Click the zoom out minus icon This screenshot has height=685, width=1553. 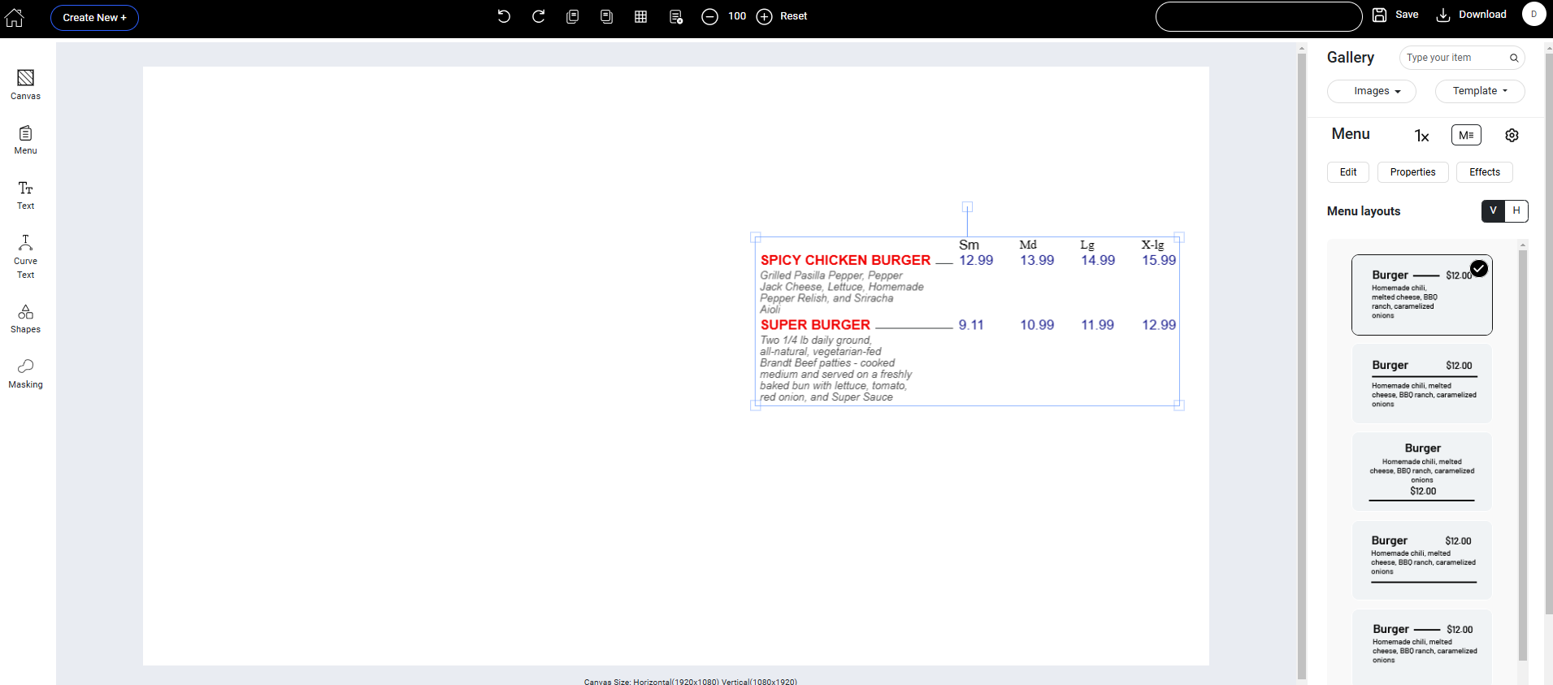(709, 17)
